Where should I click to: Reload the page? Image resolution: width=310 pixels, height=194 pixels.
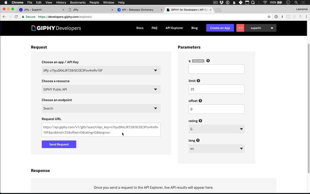coord(16,17)
